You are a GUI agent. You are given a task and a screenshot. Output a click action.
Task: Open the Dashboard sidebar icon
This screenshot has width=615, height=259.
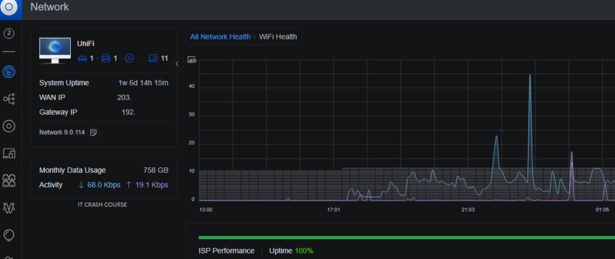(9, 71)
